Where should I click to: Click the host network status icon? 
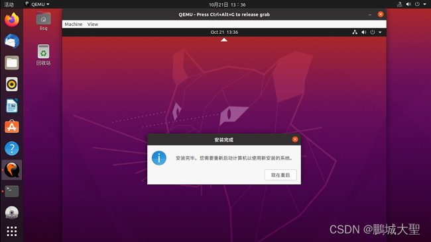[399, 4]
